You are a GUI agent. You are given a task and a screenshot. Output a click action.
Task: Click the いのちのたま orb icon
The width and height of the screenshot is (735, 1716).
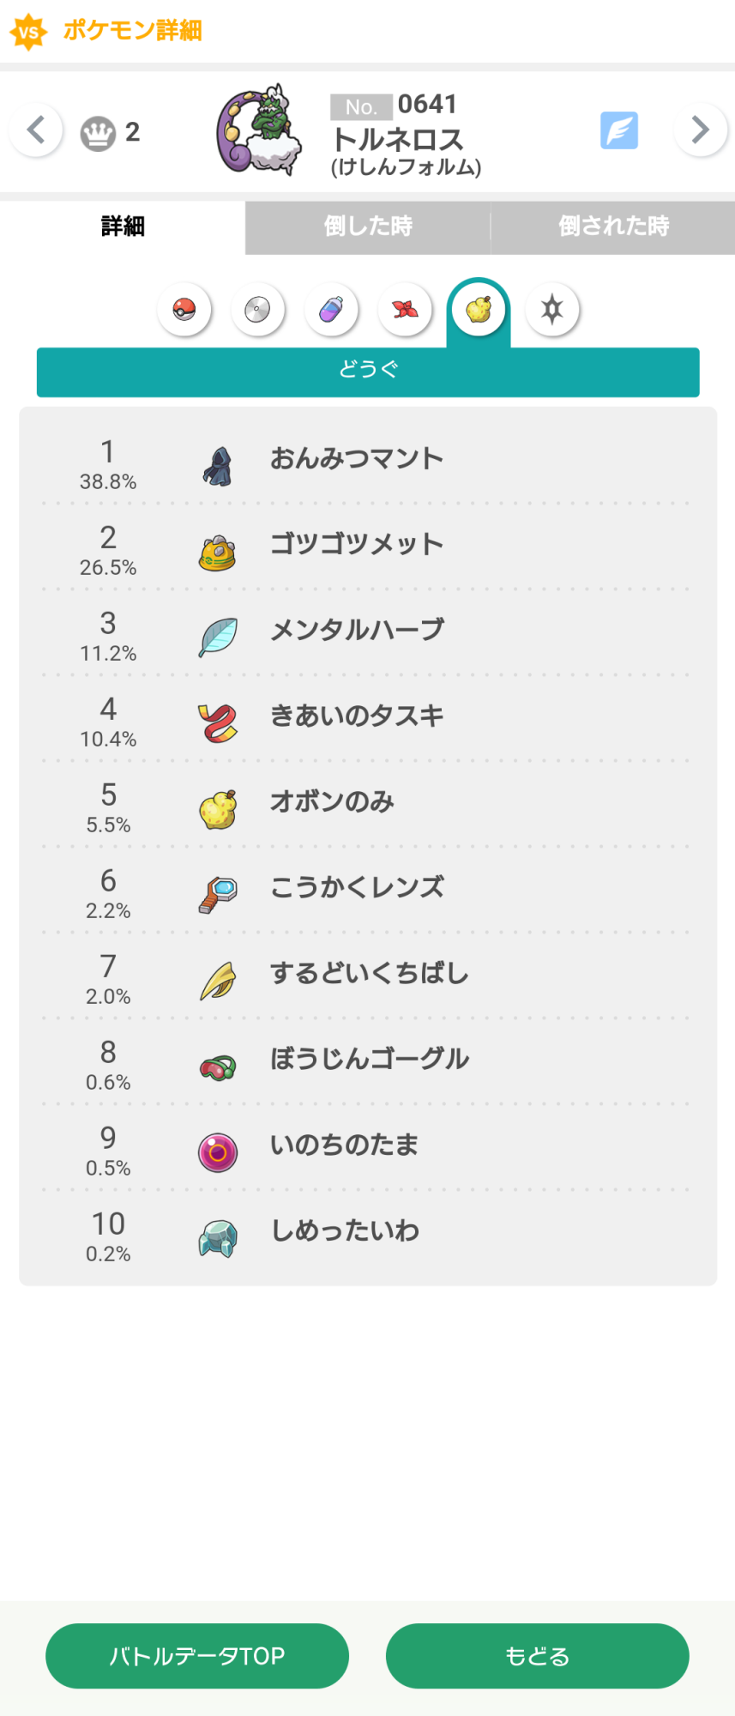pyautogui.click(x=218, y=1152)
